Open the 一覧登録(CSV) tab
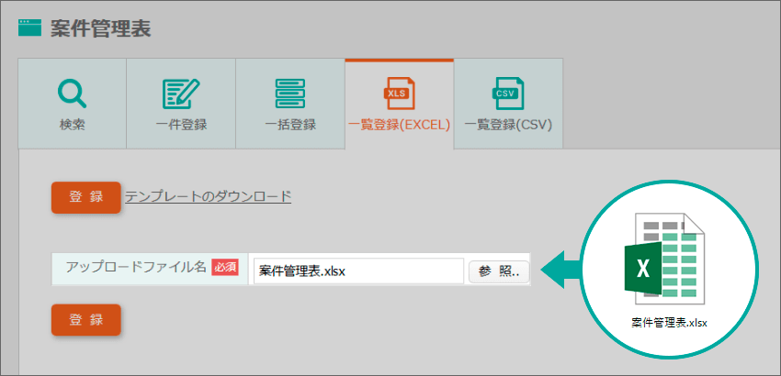The image size is (781, 376). [x=508, y=104]
